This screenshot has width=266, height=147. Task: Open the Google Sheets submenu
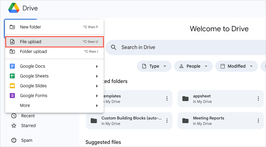pyautogui.click(x=54, y=76)
